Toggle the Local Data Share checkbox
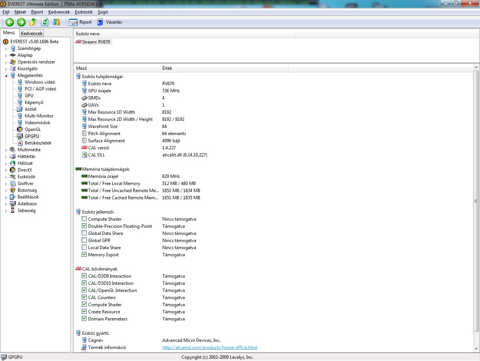Image resolution: width=480 pixels, height=361 pixels. pos(84,247)
